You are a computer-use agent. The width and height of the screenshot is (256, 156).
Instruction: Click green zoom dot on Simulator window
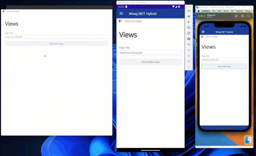pos(204,16)
